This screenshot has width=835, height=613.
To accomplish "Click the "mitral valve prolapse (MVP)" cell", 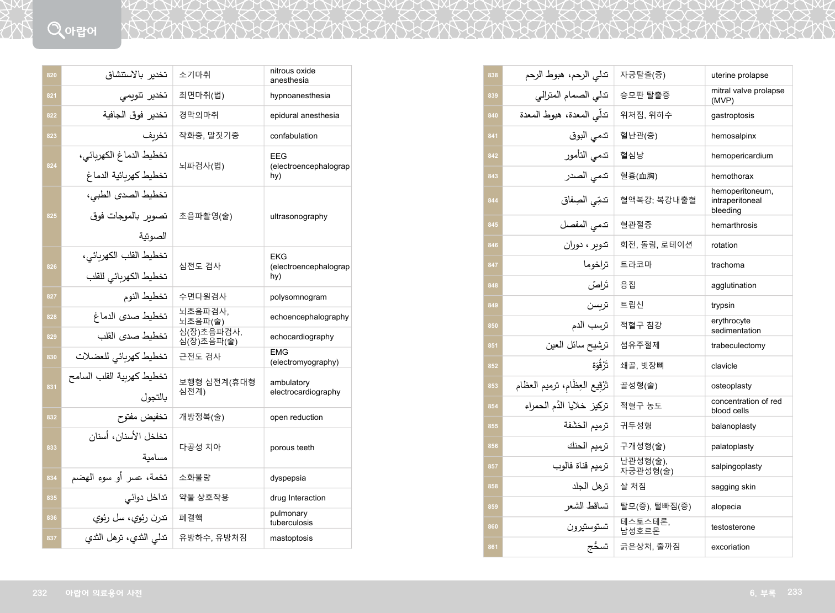I will 747,95.
